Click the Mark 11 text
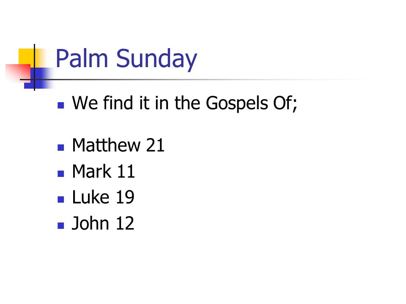 click(103, 171)
